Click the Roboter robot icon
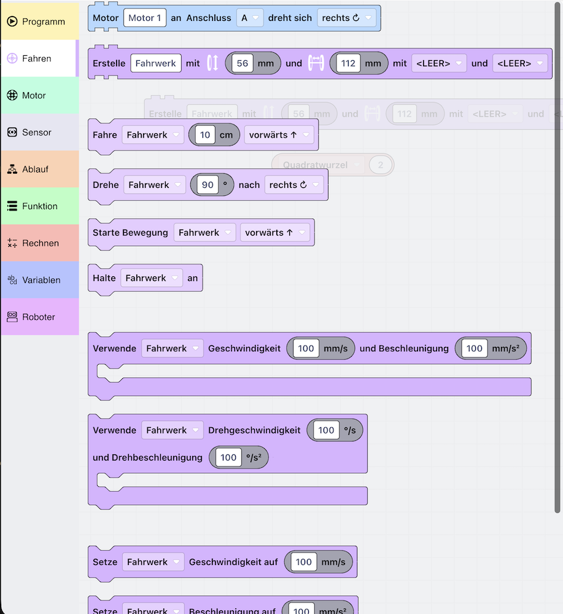 click(12, 317)
